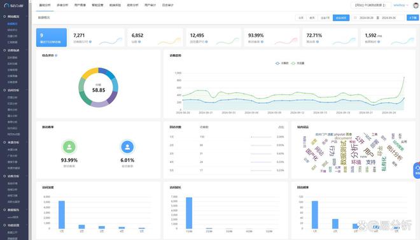
Task: Click the progress bar in the 0.23% row
Action: [x=262, y=171]
